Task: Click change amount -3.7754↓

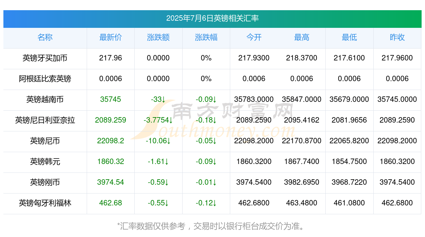Action: (158, 120)
